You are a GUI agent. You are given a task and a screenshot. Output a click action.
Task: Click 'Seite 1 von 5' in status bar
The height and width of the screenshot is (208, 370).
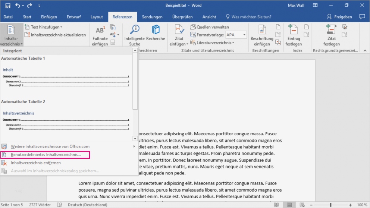pyautogui.click(x=12, y=205)
